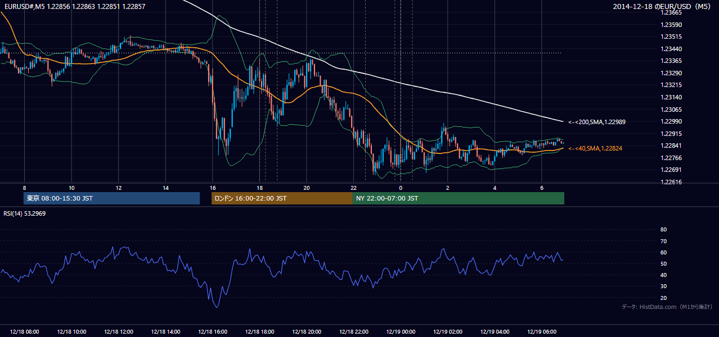719x337 pixels.
Task: Click RSI scale value 40
Action: pyautogui.click(x=663, y=275)
